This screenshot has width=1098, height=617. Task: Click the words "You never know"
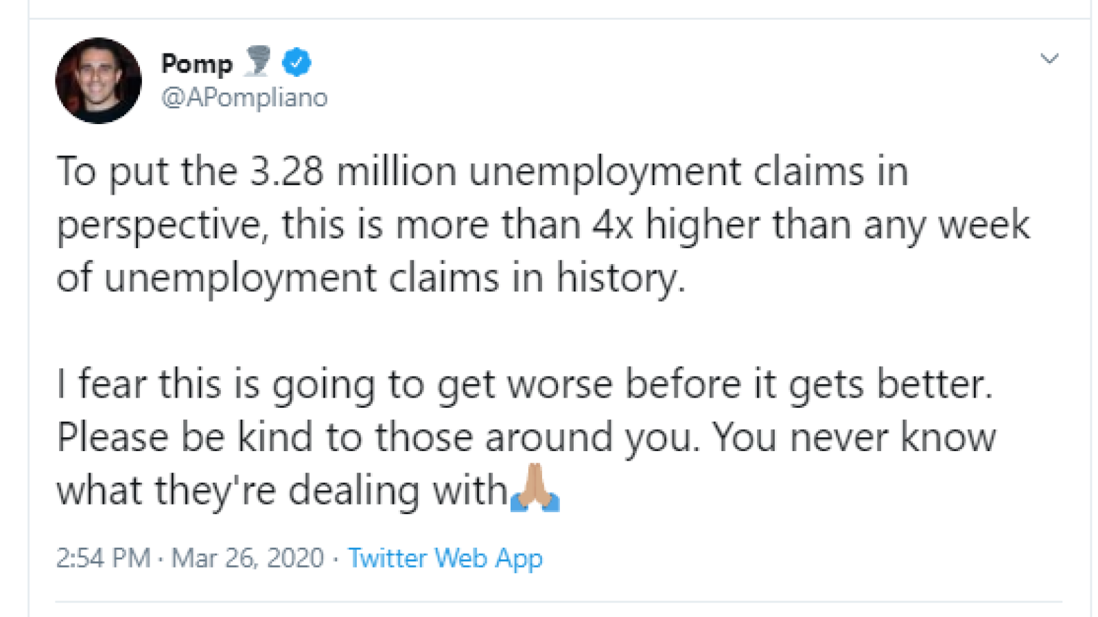tap(854, 437)
